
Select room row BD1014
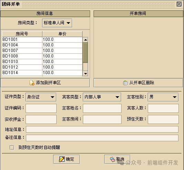tap(42, 73)
